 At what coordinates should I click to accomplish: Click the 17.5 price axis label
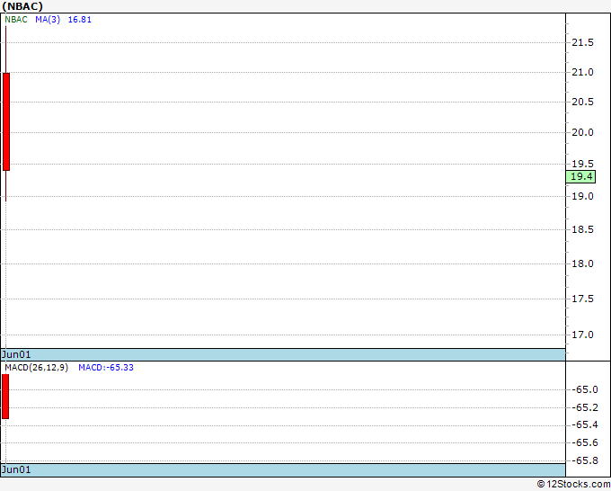(582, 299)
